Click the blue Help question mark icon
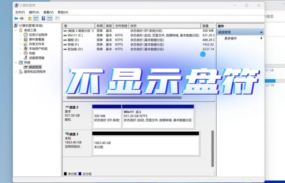The image size is (285, 183). click(x=43, y=18)
